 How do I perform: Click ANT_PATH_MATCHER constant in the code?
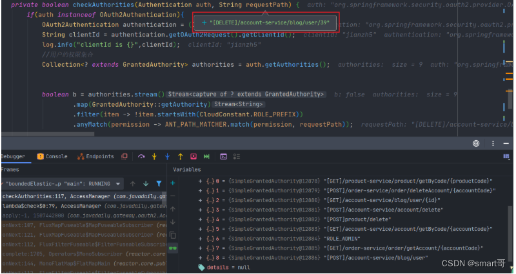(196, 124)
